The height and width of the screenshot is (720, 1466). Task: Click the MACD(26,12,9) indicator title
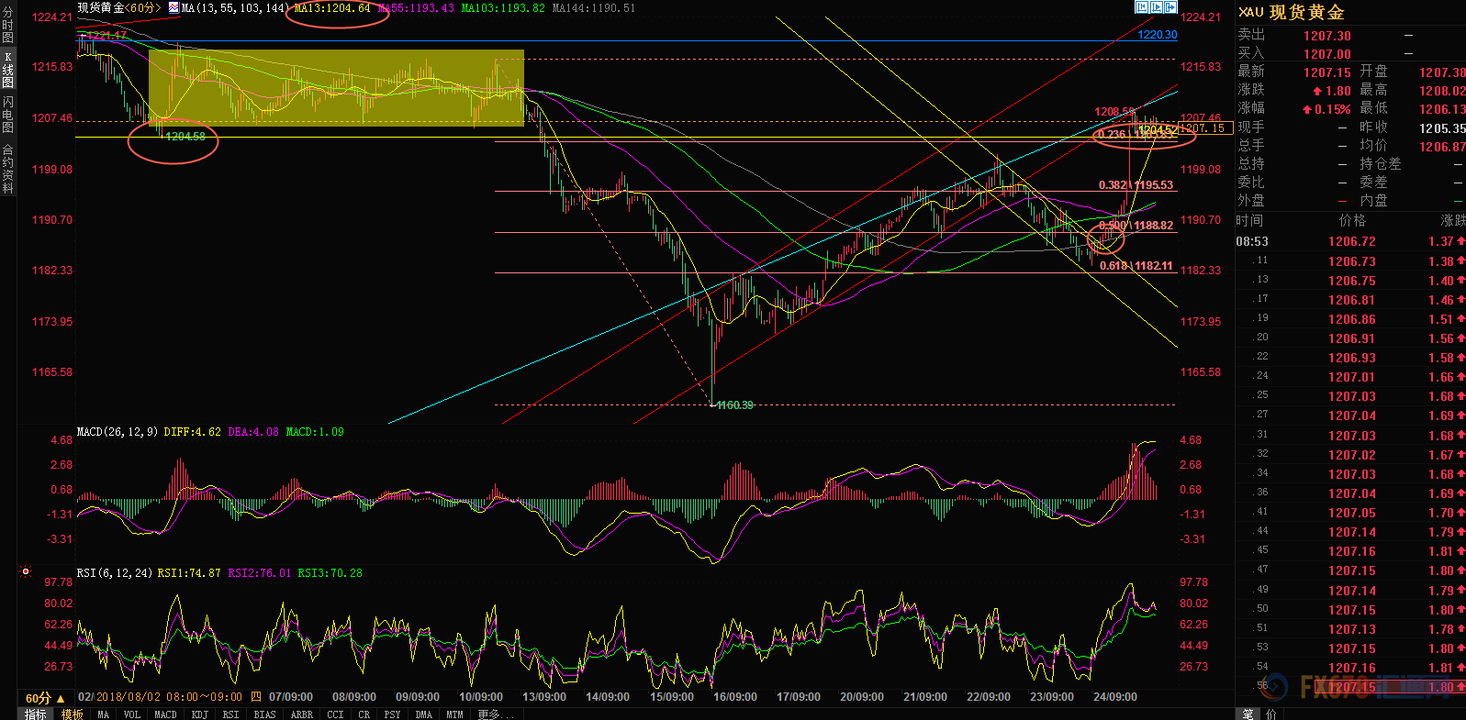click(118, 431)
